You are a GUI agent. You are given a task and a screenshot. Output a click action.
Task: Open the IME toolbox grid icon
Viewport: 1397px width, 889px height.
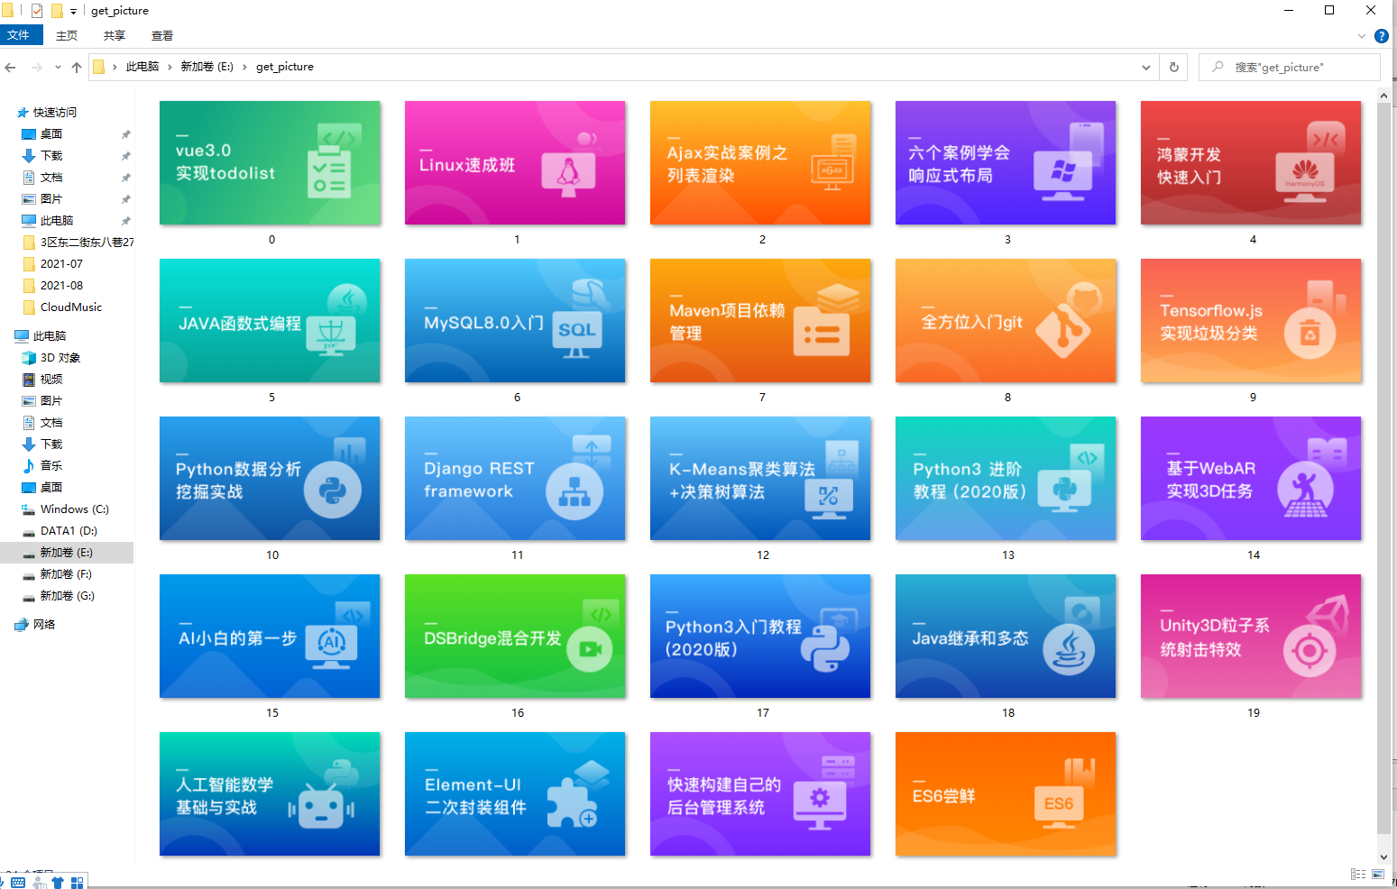tap(78, 883)
